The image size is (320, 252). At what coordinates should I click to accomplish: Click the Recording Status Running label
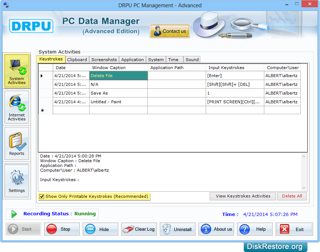pyautogui.click(x=59, y=214)
